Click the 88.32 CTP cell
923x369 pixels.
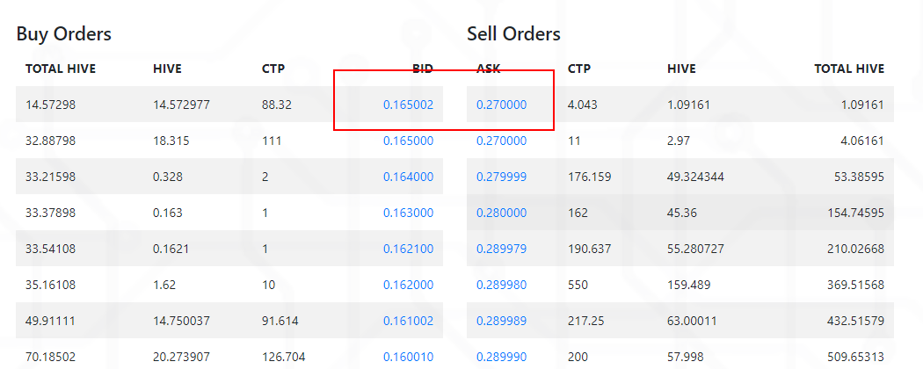(277, 105)
